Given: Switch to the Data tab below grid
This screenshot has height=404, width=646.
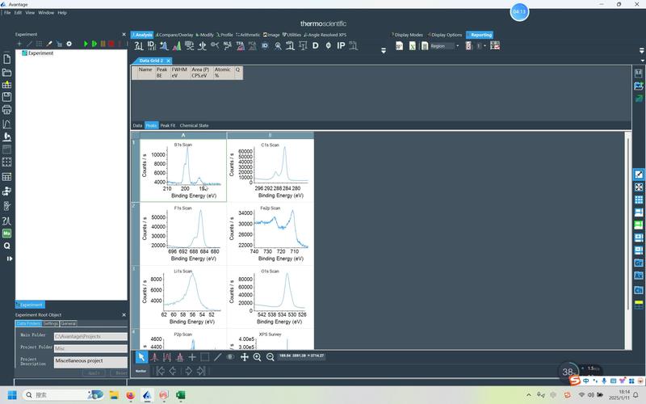Looking at the screenshot, I should pos(137,125).
